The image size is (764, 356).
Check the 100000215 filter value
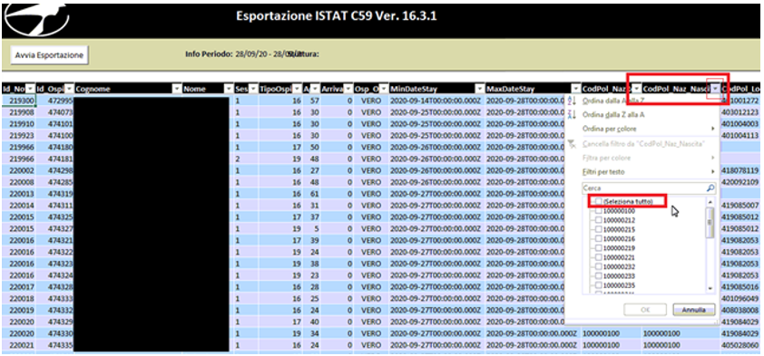pos(598,229)
